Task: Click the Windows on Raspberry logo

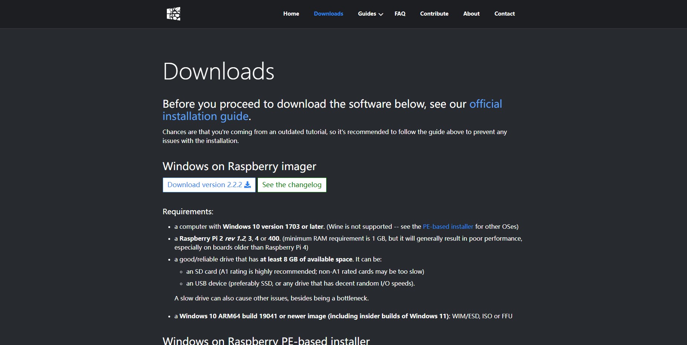Action: (174, 14)
